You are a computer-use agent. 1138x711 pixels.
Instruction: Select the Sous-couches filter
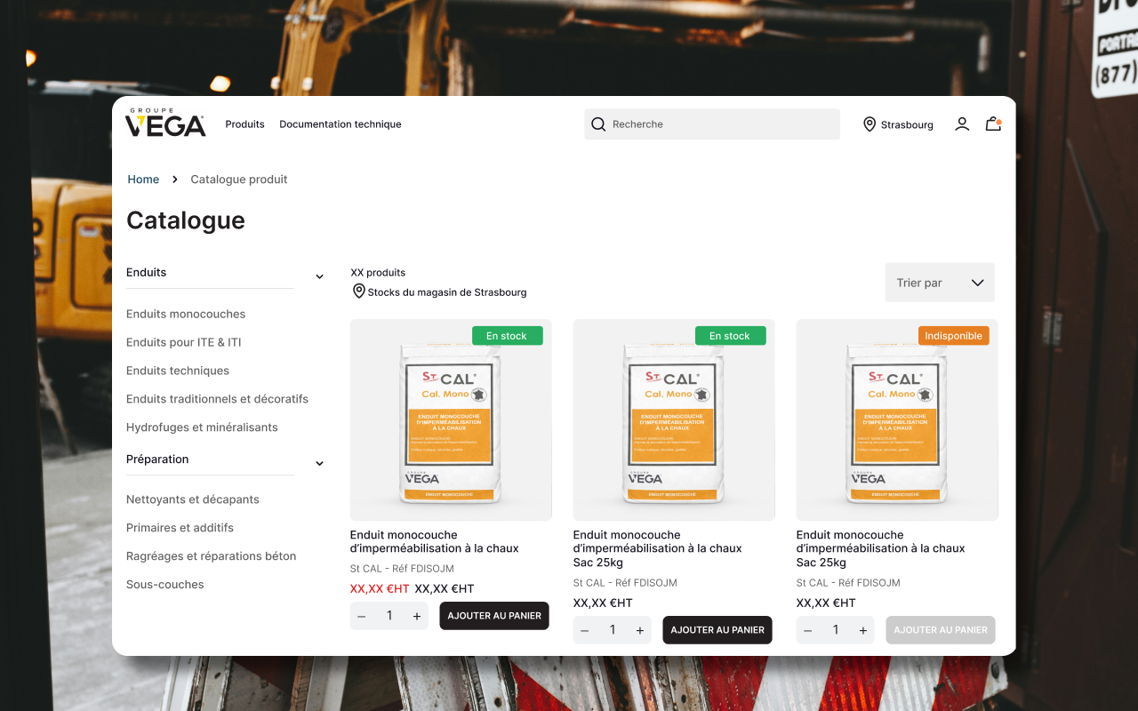tap(164, 584)
